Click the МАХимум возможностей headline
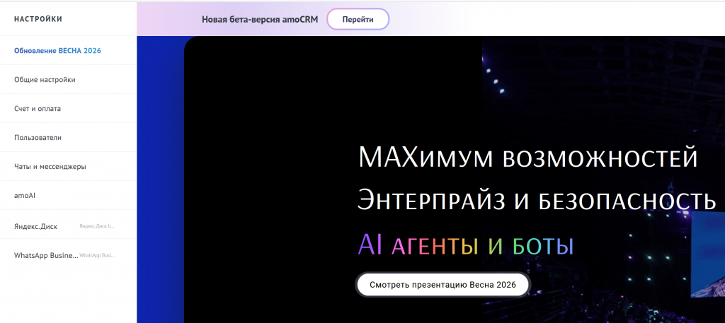This screenshot has width=725, height=323. click(x=527, y=158)
